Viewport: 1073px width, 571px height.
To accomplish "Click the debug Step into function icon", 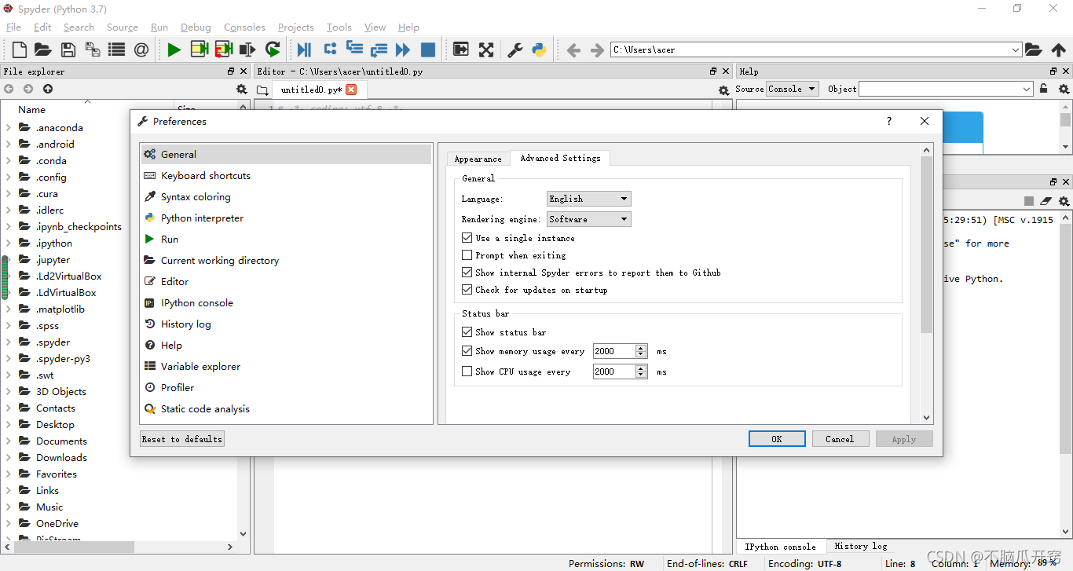I will point(354,49).
